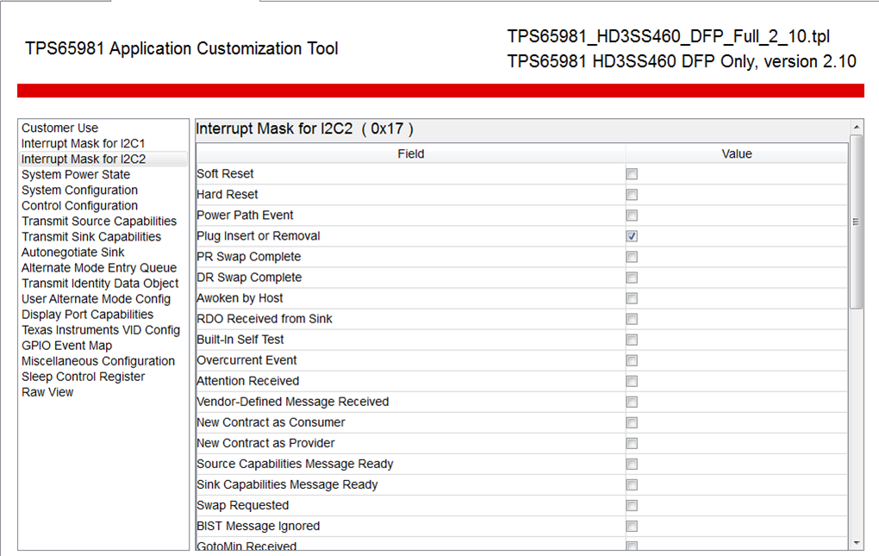Viewport: 879px width, 556px height.
Task: Open Miscellaneous Configuration
Action: coord(98,361)
